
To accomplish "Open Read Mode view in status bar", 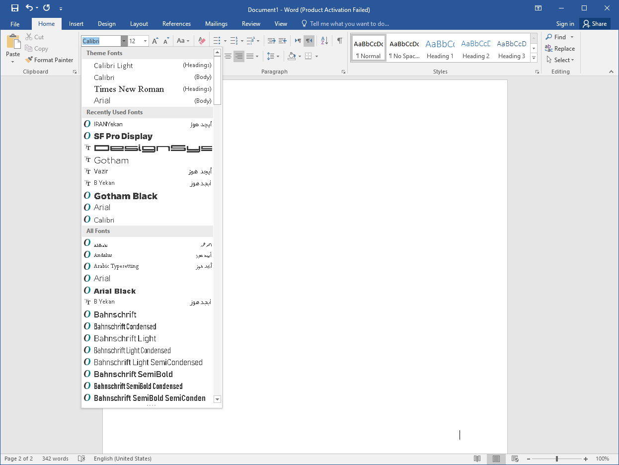I will (477, 459).
